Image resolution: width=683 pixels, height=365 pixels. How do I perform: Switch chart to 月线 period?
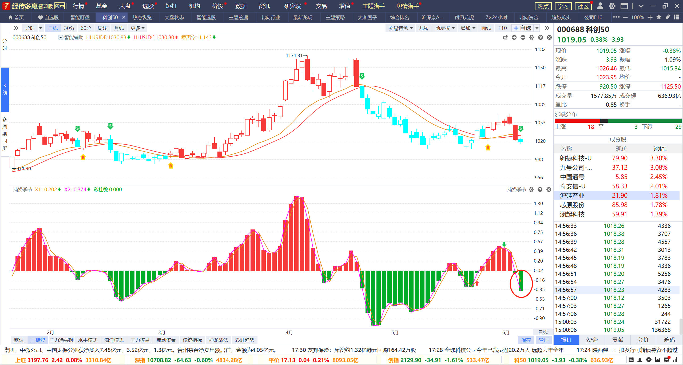click(x=119, y=28)
